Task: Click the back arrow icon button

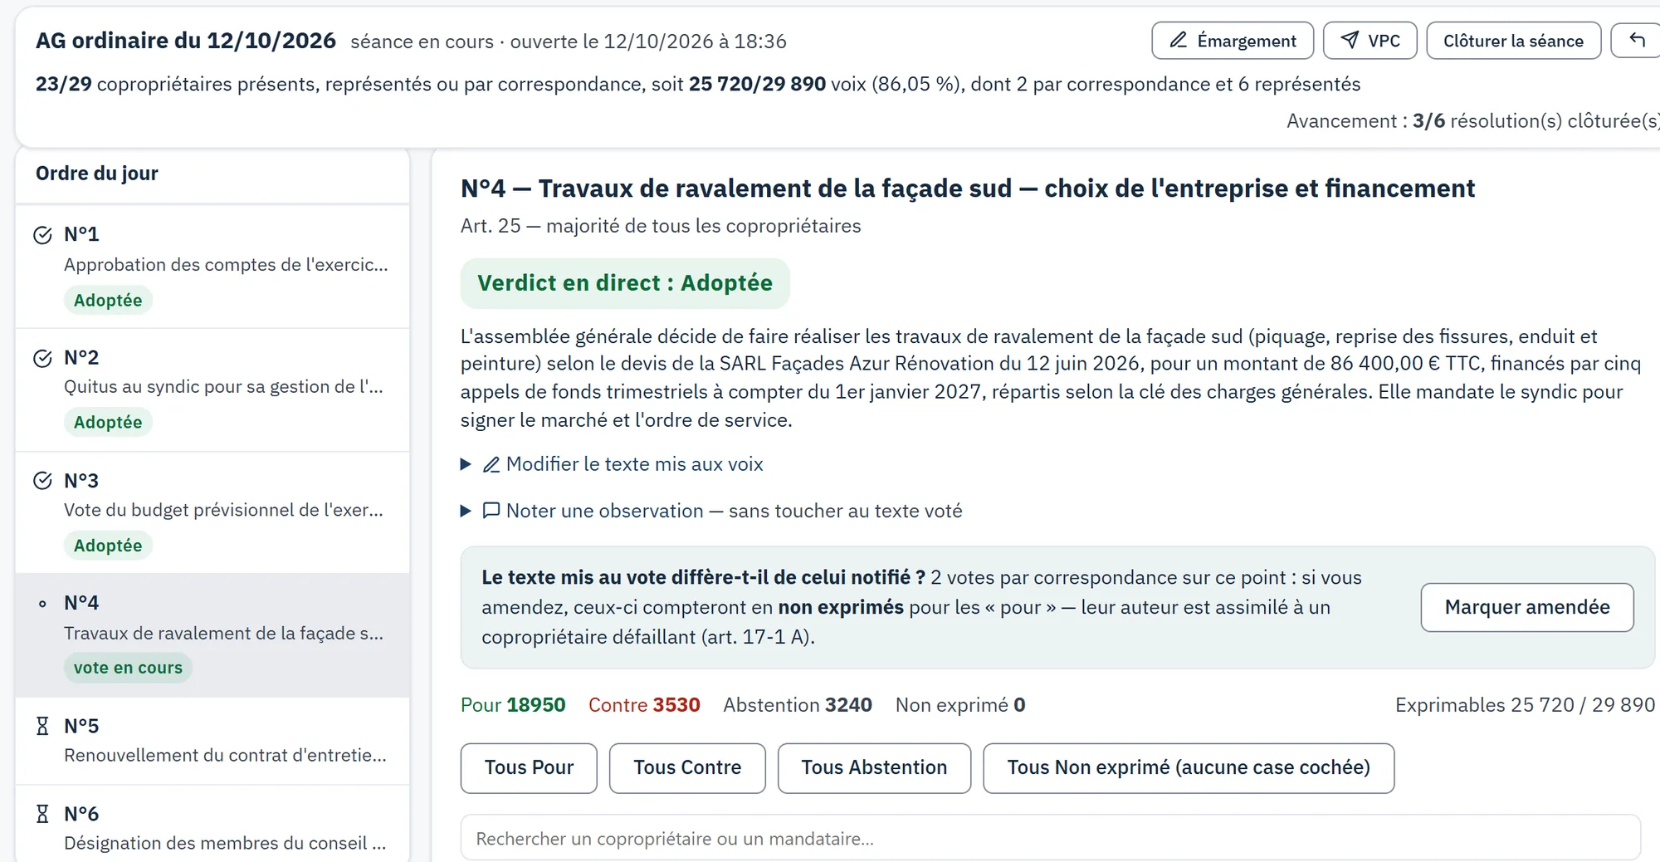Action: pyautogui.click(x=1636, y=41)
